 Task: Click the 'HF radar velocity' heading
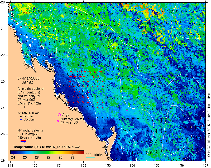pos(30,130)
